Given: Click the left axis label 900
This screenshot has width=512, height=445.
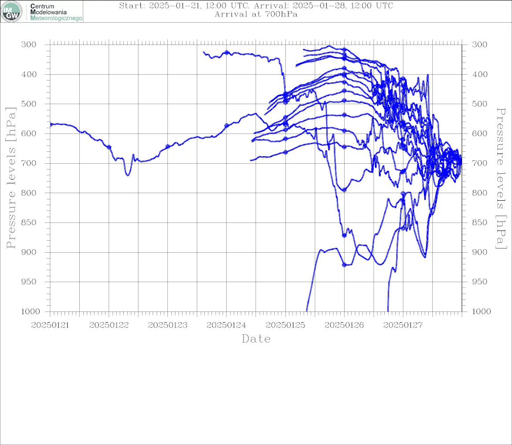Looking at the screenshot, I should 29,252.
